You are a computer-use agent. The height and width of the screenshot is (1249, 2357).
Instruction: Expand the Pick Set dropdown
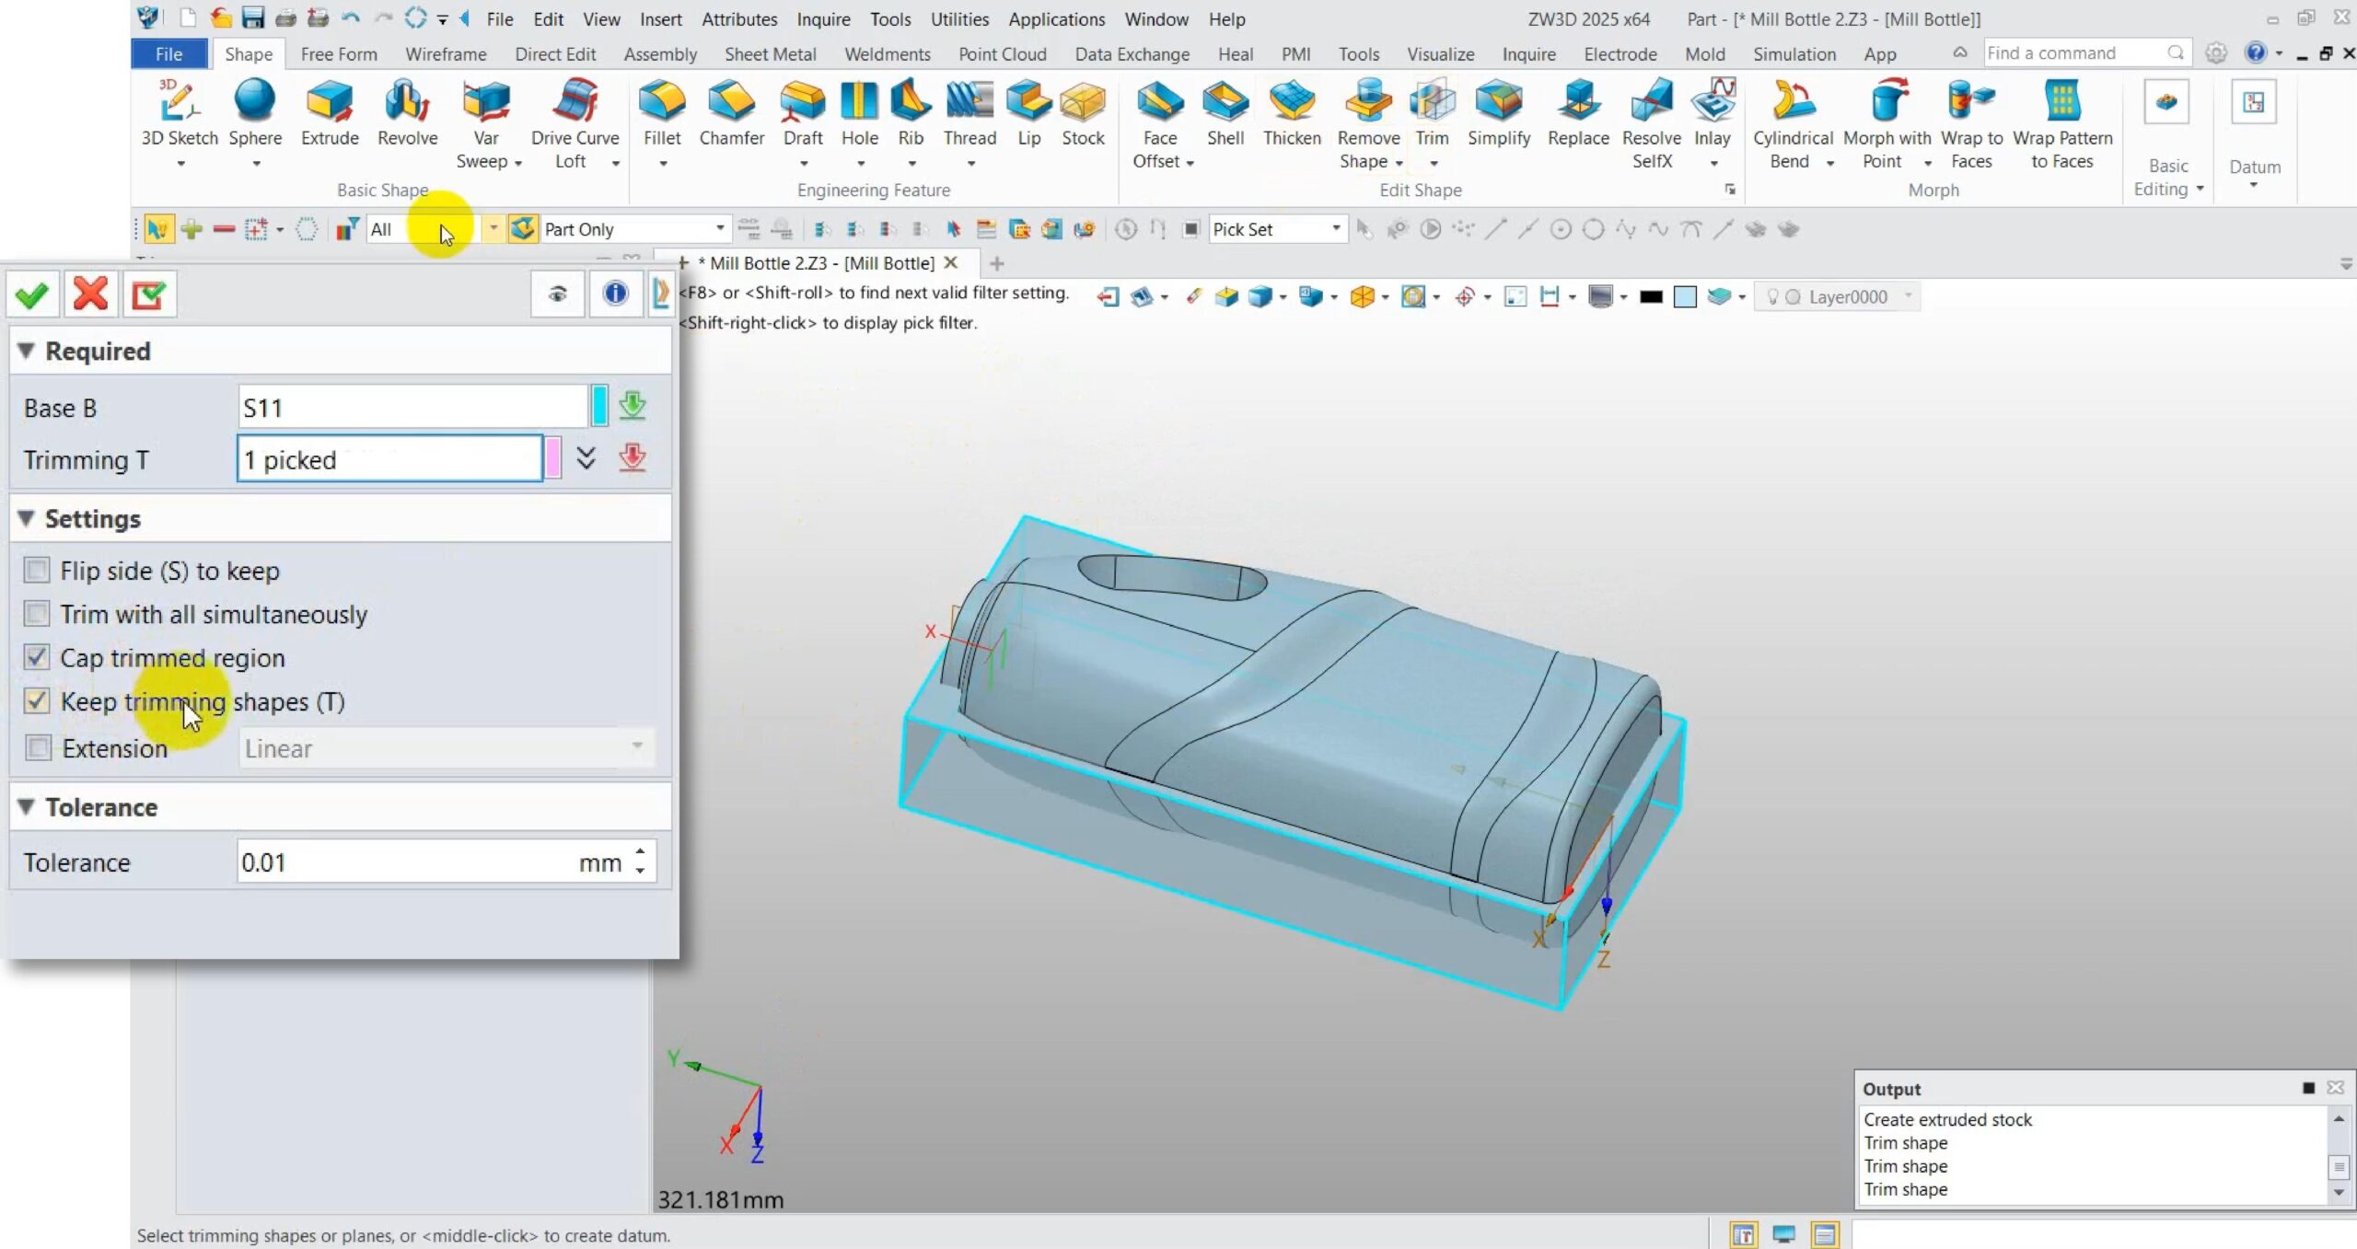click(1335, 228)
